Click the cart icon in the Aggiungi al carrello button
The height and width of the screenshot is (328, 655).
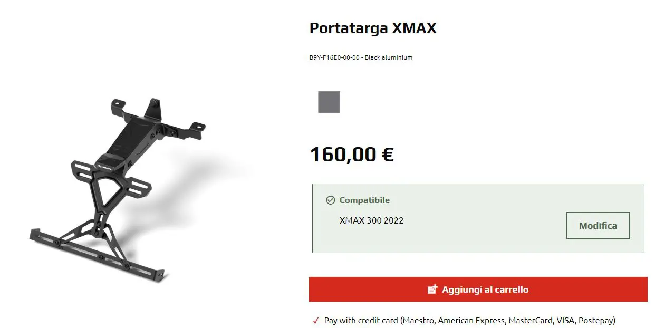[432, 290]
